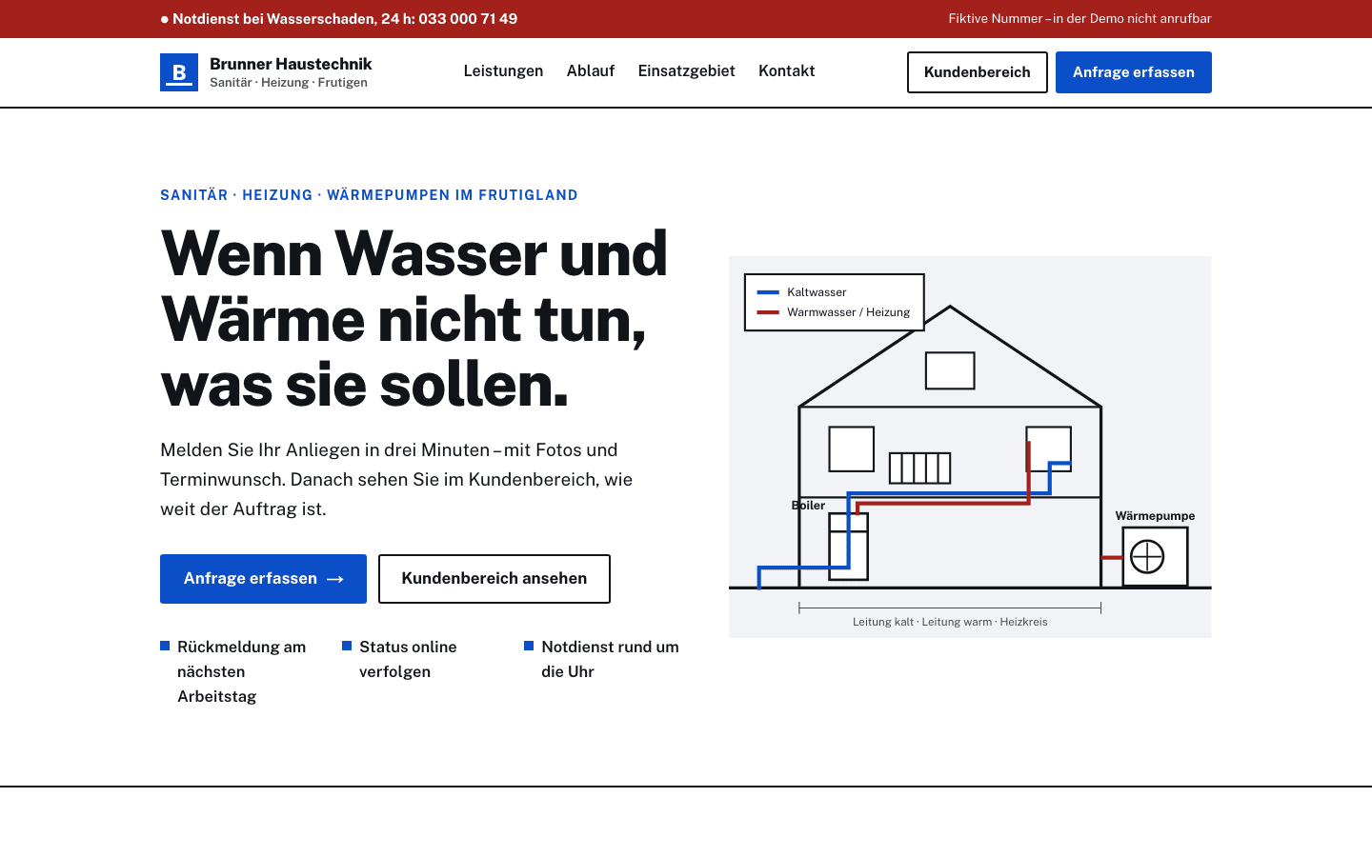
Task: Click the blue Kaltwasser legend swatch
Action: [768, 292]
